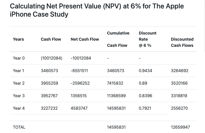Select the "Discount Rate @ 6 %" header

coord(147,39)
